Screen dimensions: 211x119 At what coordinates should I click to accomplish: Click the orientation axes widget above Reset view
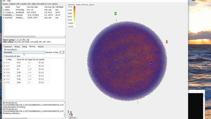(70, 113)
